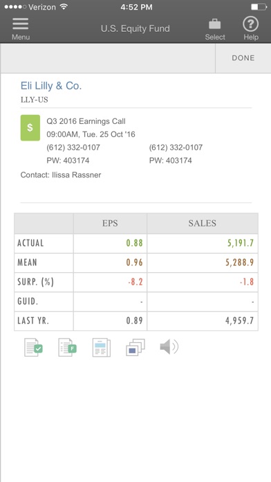Tap the Select briefcase icon
The image size is (271, 482).
tap(215, 25)
